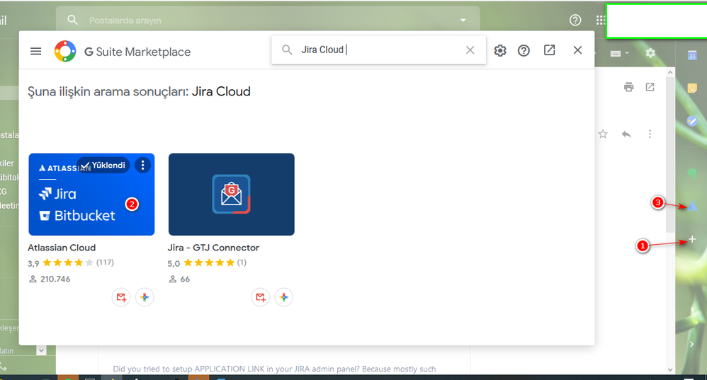Open the G Suite Marketplace hamburger menu

35,52
